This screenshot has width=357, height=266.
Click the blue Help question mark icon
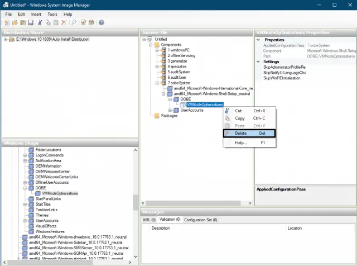point(101,23)
